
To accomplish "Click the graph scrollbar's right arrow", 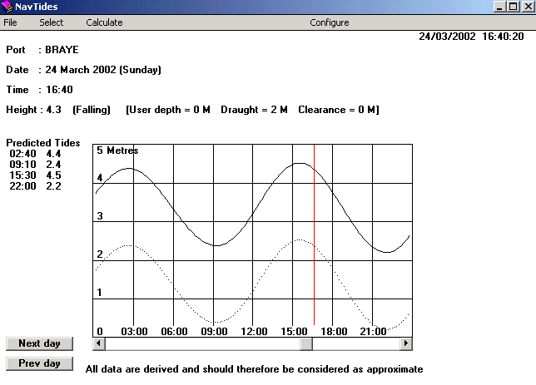I will point(406,343).
